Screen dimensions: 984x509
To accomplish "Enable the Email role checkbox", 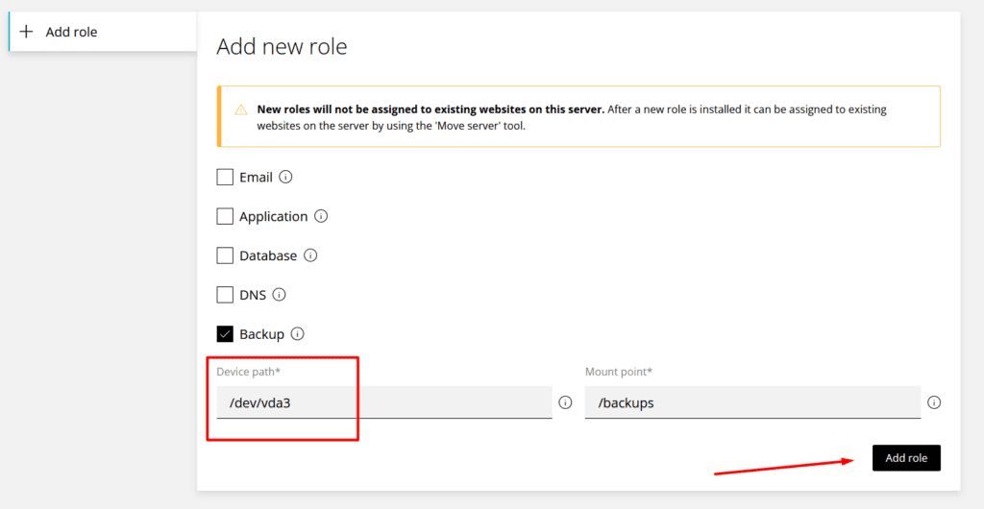I will click(x=225, y=178).
